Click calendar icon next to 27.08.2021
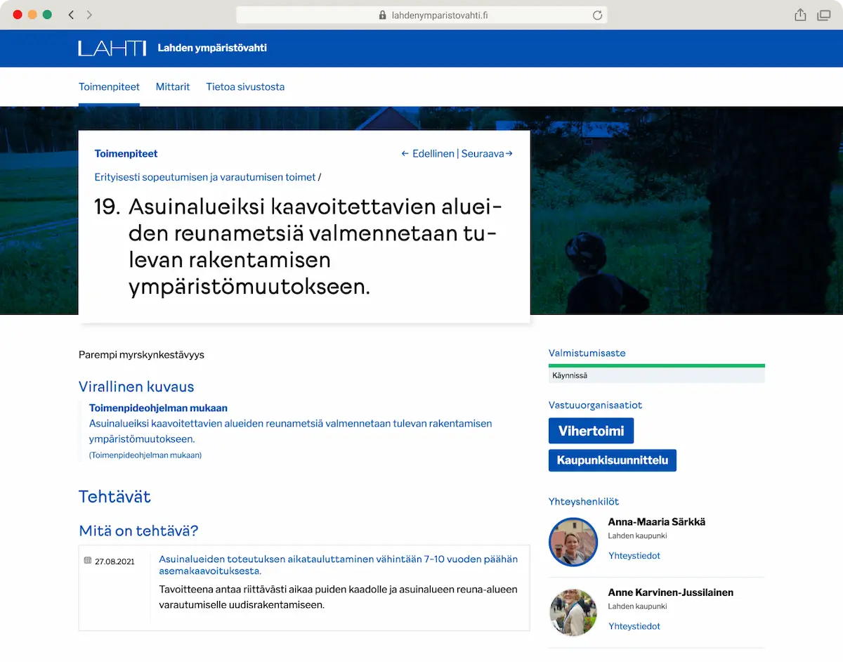This screenshot has width=843, height=662. click(x=88, y=561)
